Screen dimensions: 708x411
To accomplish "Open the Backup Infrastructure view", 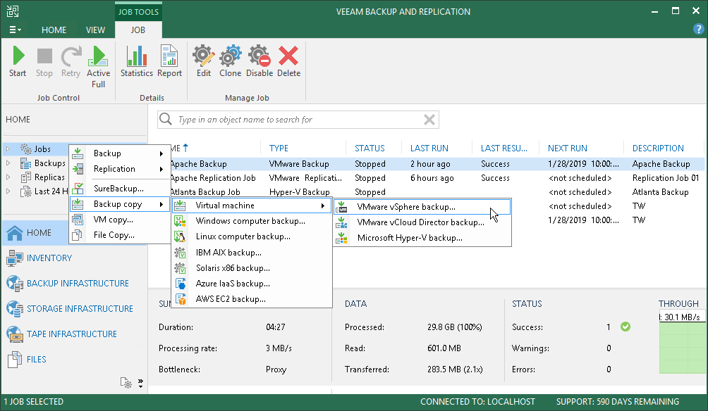I will tap(77, 283).
